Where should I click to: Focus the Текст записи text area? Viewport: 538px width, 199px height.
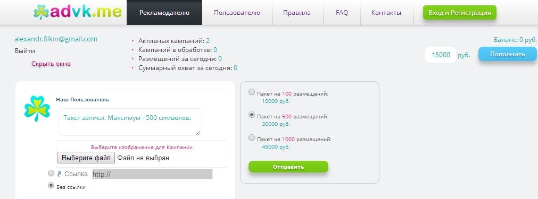tap(130, 122)
